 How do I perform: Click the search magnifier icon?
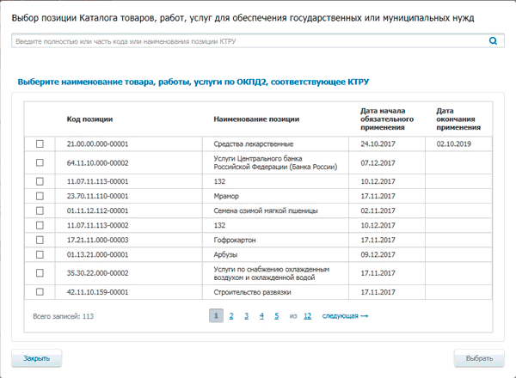pos(493,40)
